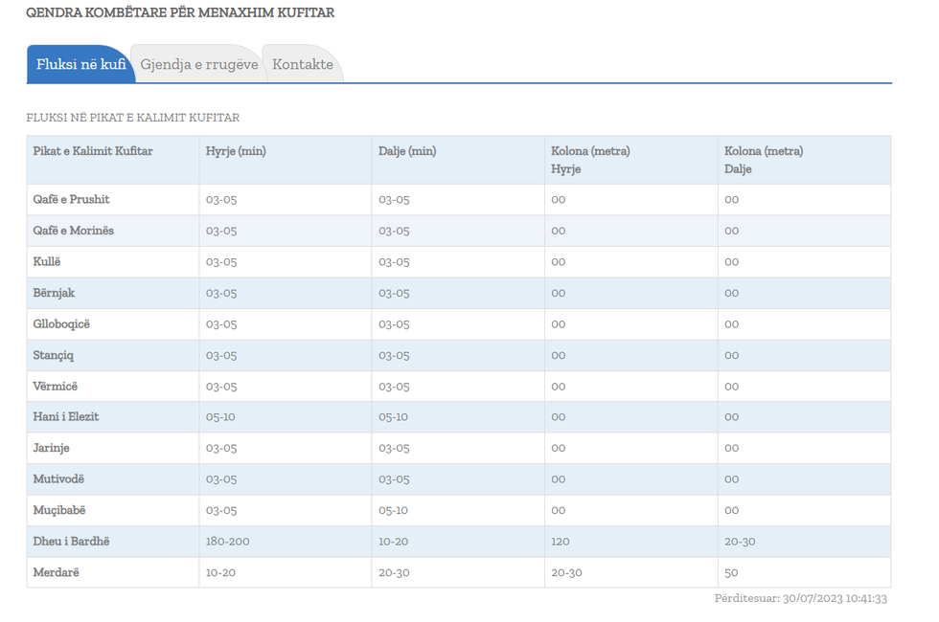
Task: Click Dheu i Bardhë entry time 180-200
Action: coord(227,542)
